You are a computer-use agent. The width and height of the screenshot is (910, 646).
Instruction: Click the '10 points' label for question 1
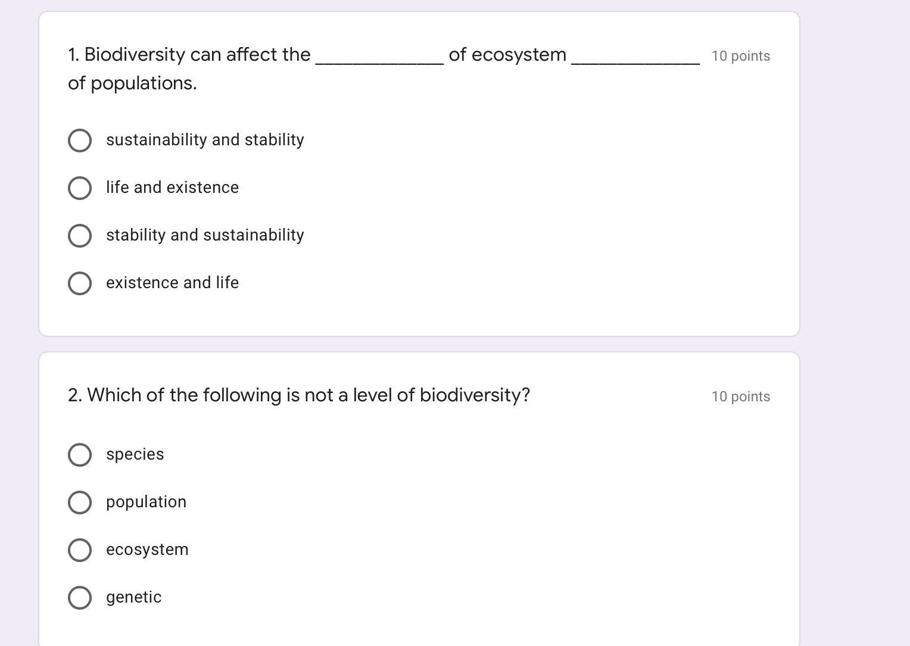(741, 56)
